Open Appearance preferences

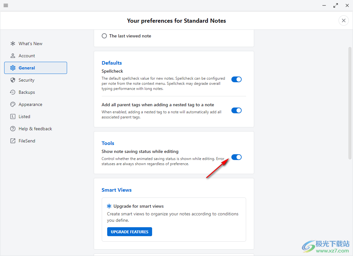tap(36, 104)
